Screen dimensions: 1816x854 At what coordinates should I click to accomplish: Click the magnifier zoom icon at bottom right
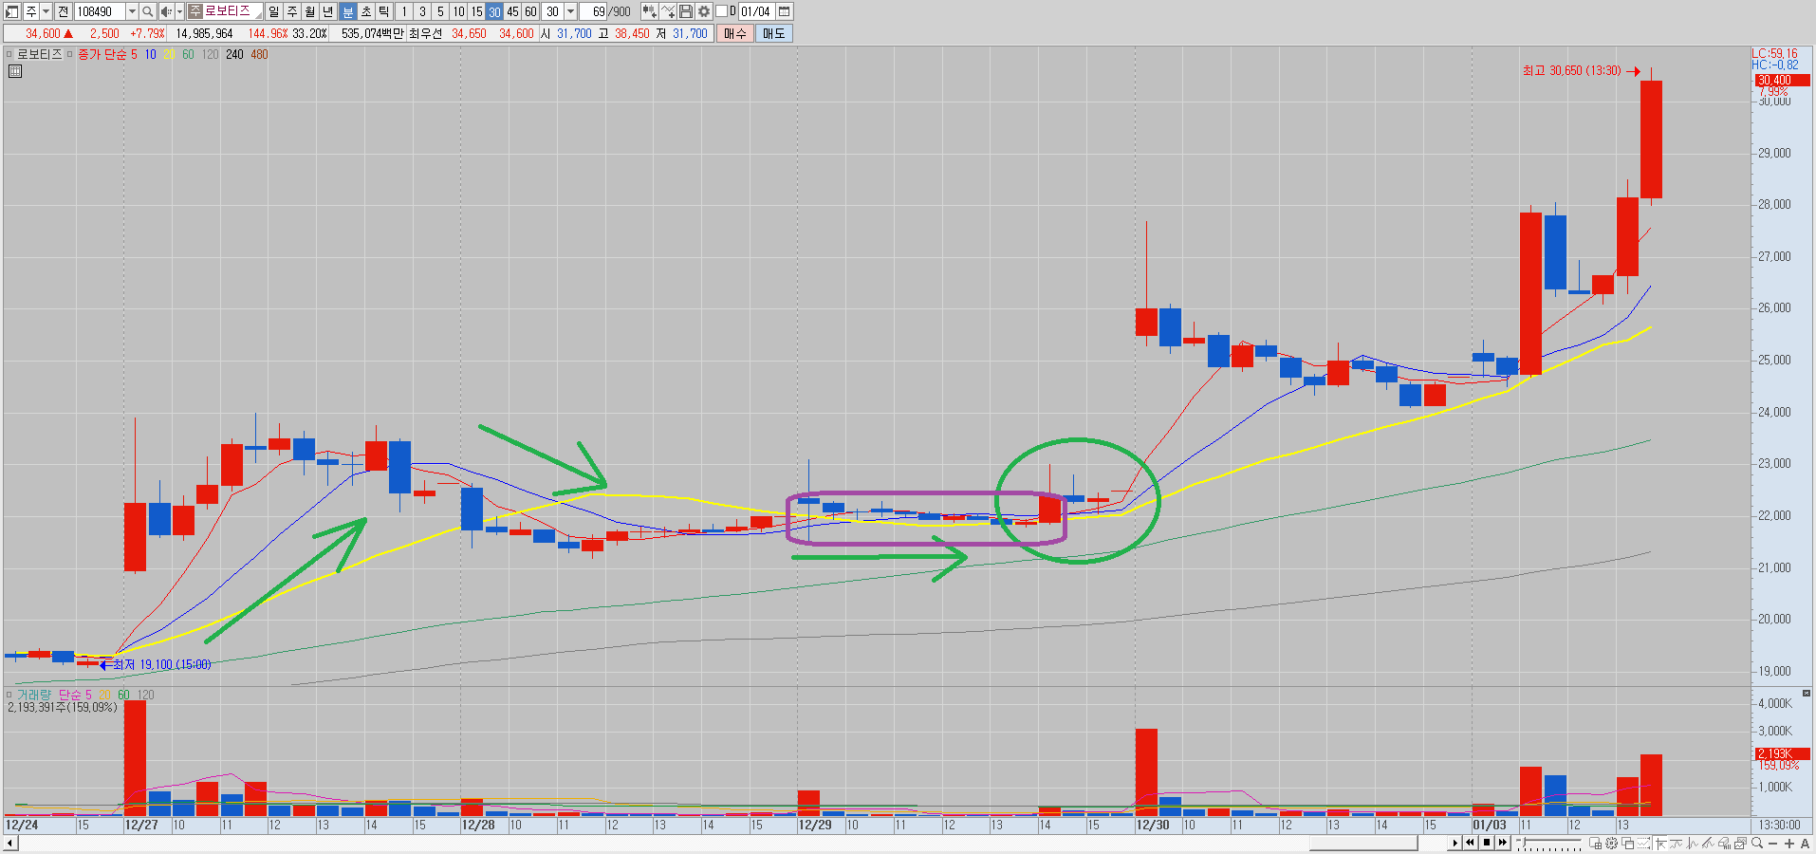coord(1757,843)
